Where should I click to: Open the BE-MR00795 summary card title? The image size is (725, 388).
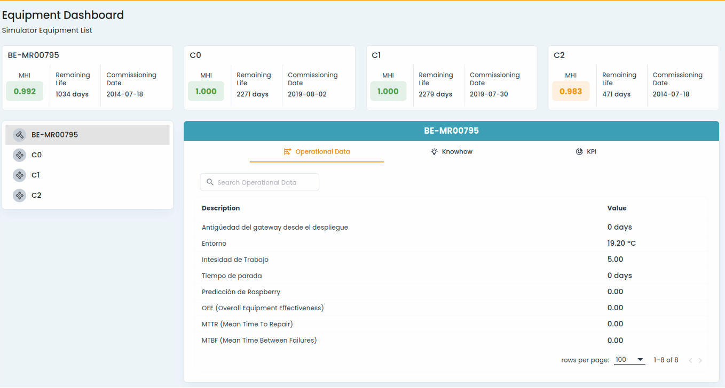pos(33,55)
